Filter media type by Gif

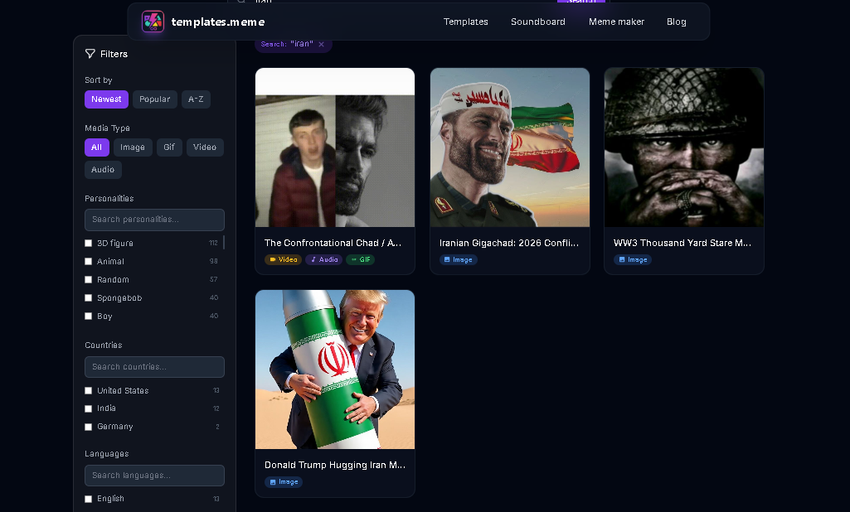click(169, 147)
